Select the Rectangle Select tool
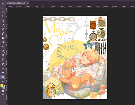The width and height of the screenshot is (135, 105). coord(3,7)
